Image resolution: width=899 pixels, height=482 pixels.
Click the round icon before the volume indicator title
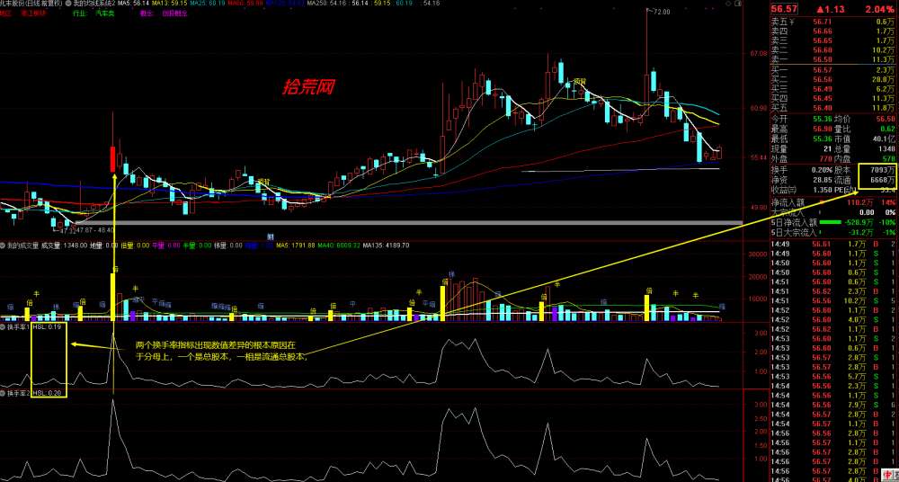[x=3, y=245]
